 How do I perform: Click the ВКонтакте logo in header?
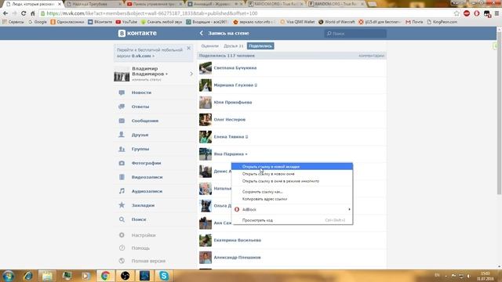tap(137, 33)
